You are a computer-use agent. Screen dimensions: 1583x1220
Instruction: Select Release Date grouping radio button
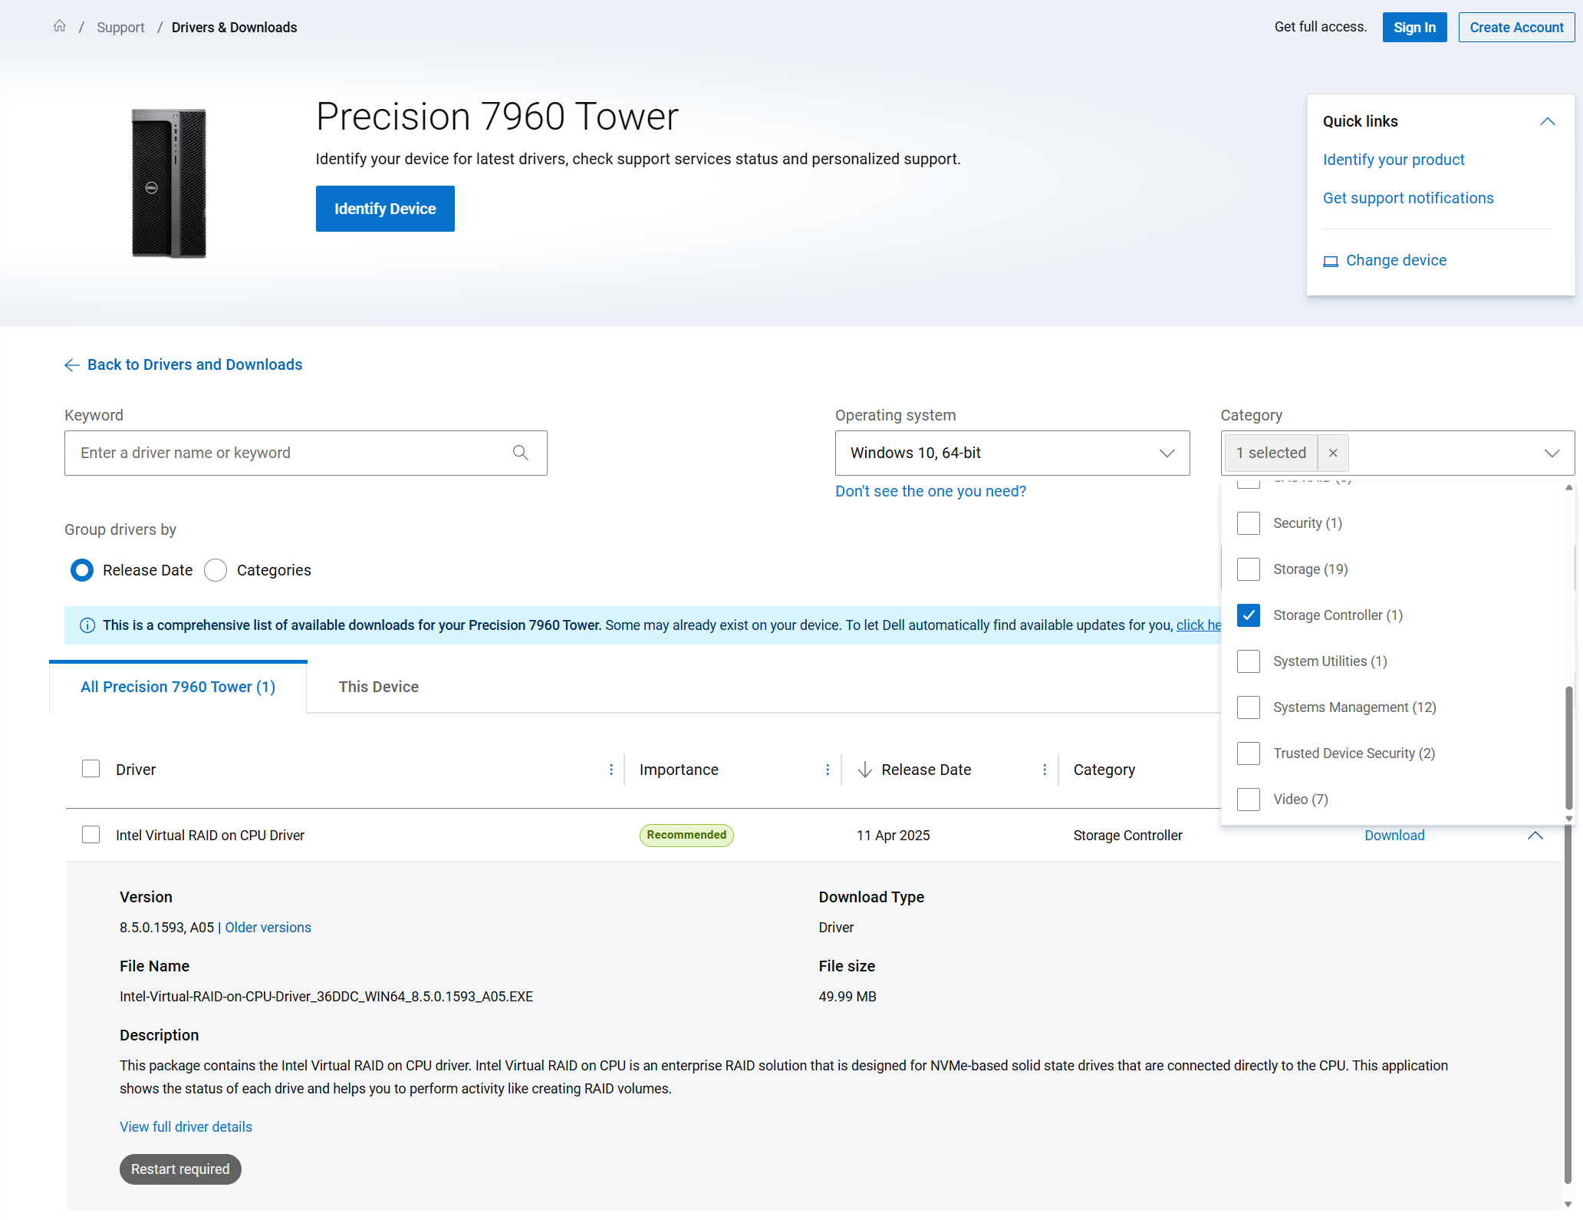tap(82, 570)
